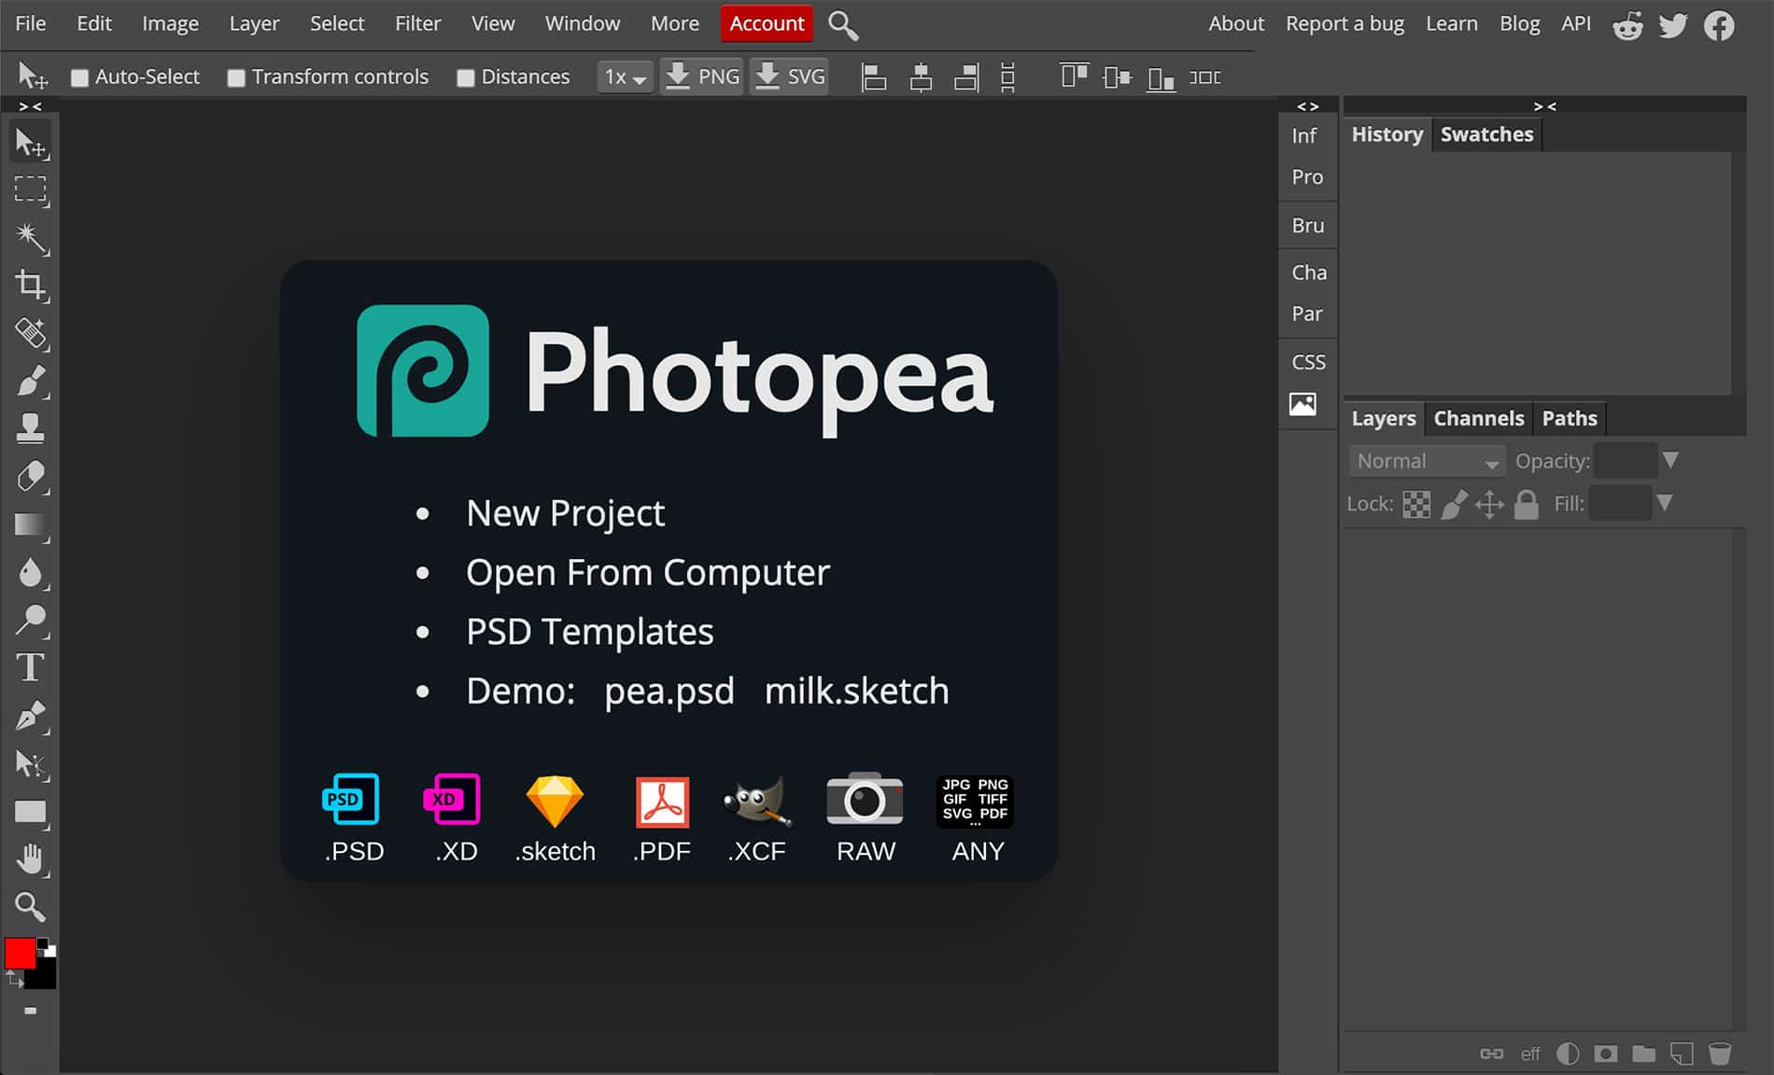Choose the Eraser tool
Image resolution: width=1774 pixels, height=1075 pixels.
click(31, 477)
